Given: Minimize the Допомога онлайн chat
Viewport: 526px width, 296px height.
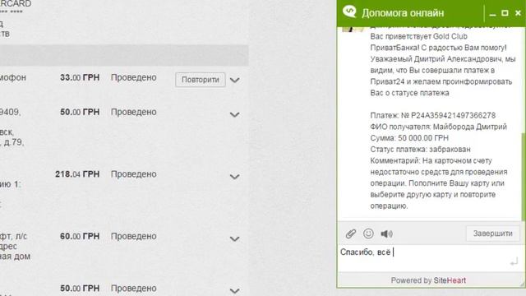Looking at the screenshot, I should [492, 14].
